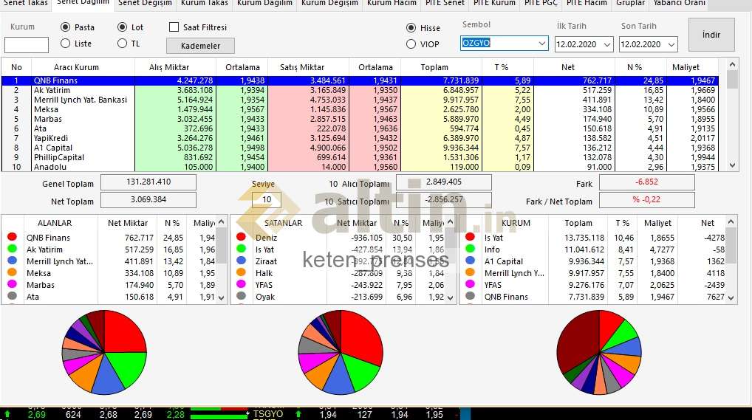Viewport: 752px width, 420px height.
Task: Click the KURUM pie chart
Action: [599, 352]
